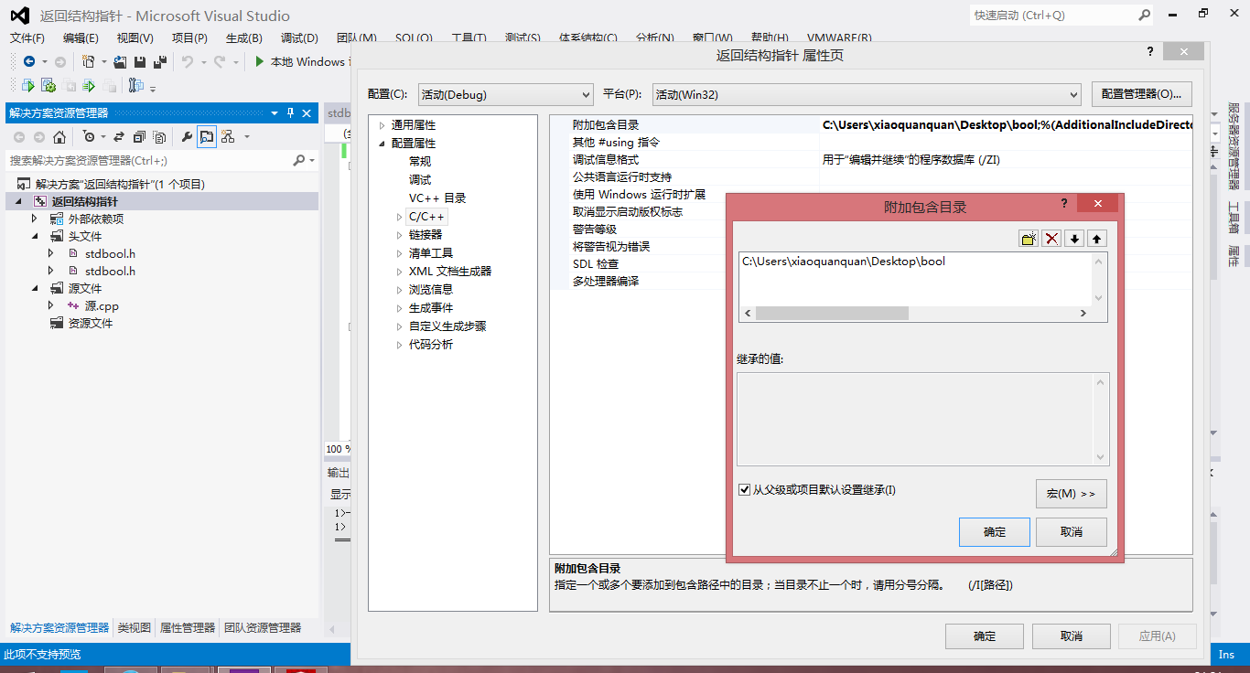Select the VC++ 目录 tree item

pyautogui.click(x=437, y=198)
